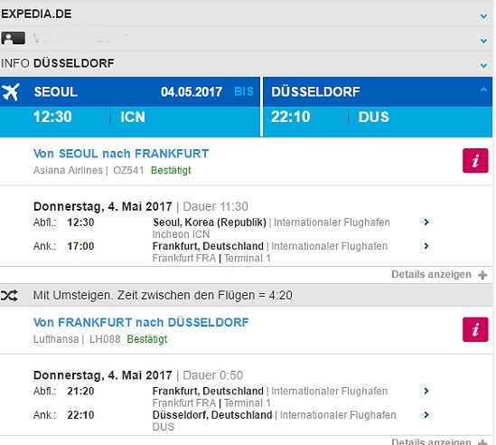
Task: Open Düsseldorf arrival airport arrow at 22:10
Action: click(426, 414)
